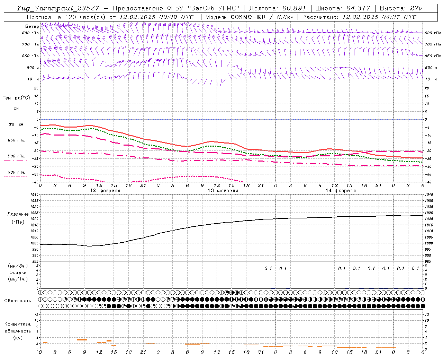
Task: Click the Рассчитано: 12.02.2025 04:37 UTC timestamp
Action: coord(359,17)
